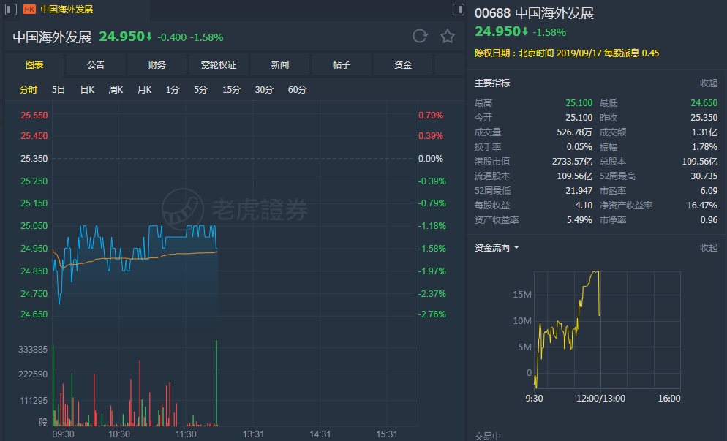Open the 资金 tab
The image size is (727, 441).
(x=402, y=65)
